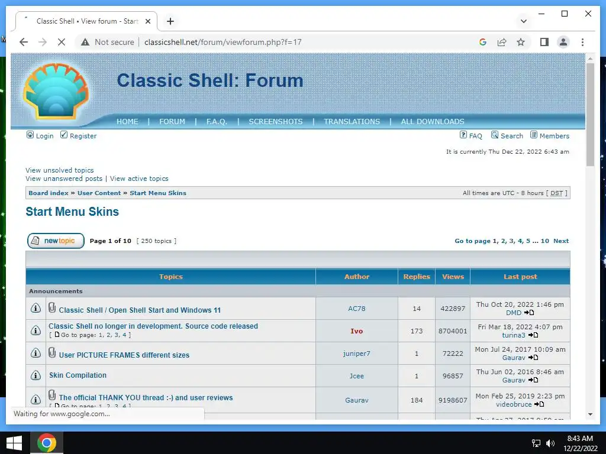Select ALL DOWNLOADS in the navigation bar
Screen dimensions: 606x454
(433, 122)
